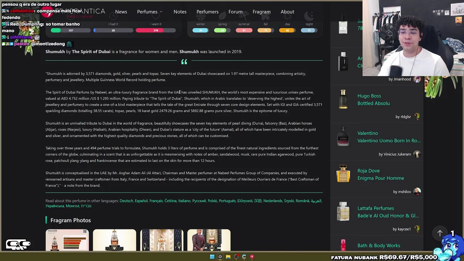Open the Fragram photo with man in suit
This screenshot has height=261, width=464.
coord(209,240)
